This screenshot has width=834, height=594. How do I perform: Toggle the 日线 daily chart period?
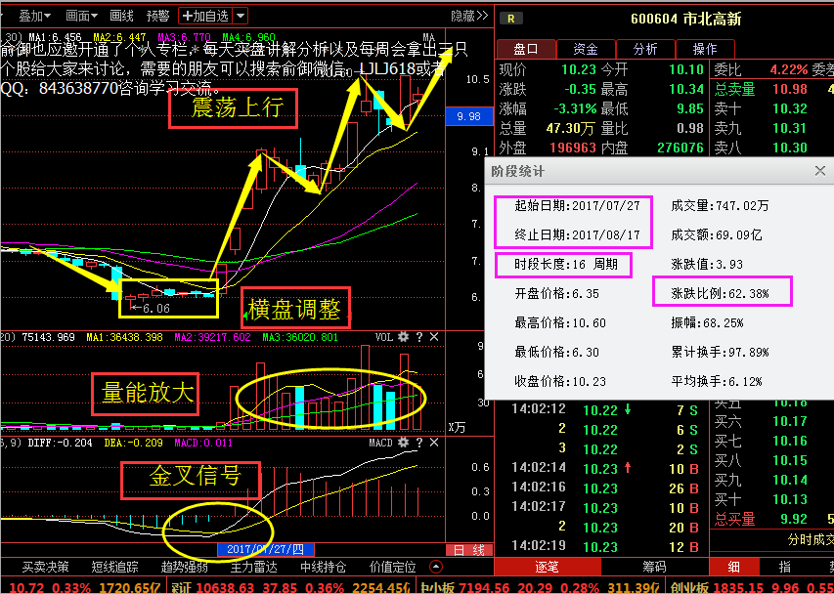[x=469, y=549]
